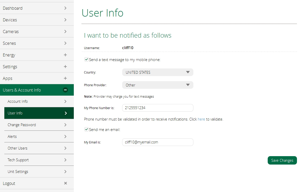The width and height of the screenshot is (299, 192).
Task: Expand the Settings menu plus icon
Action: click(65, 67)
